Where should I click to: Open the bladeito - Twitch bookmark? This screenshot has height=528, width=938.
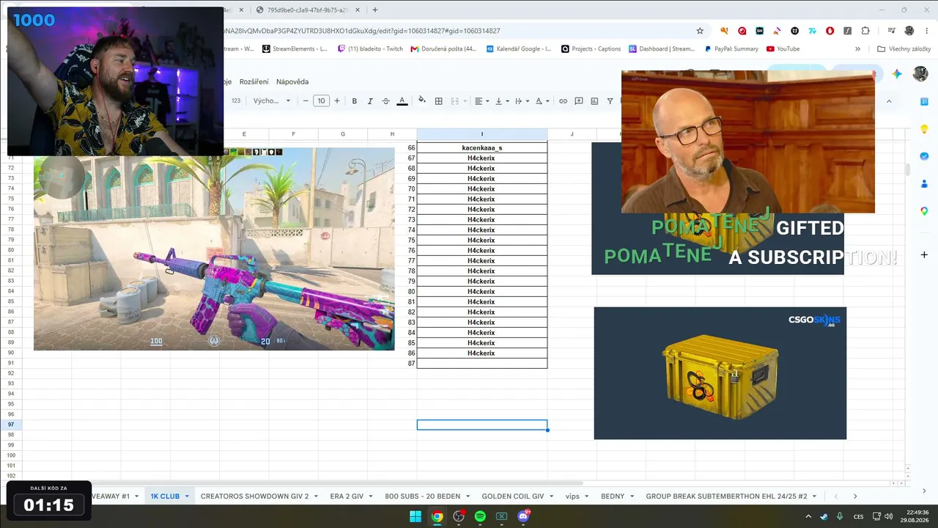(370, 49)
